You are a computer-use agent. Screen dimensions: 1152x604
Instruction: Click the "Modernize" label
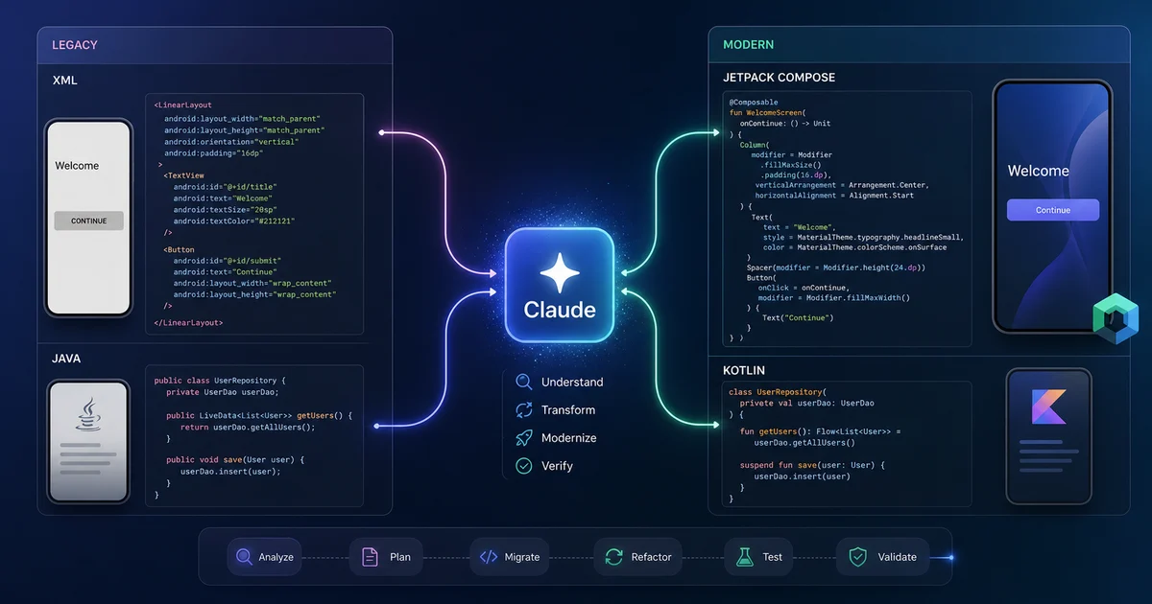point(569,437)
